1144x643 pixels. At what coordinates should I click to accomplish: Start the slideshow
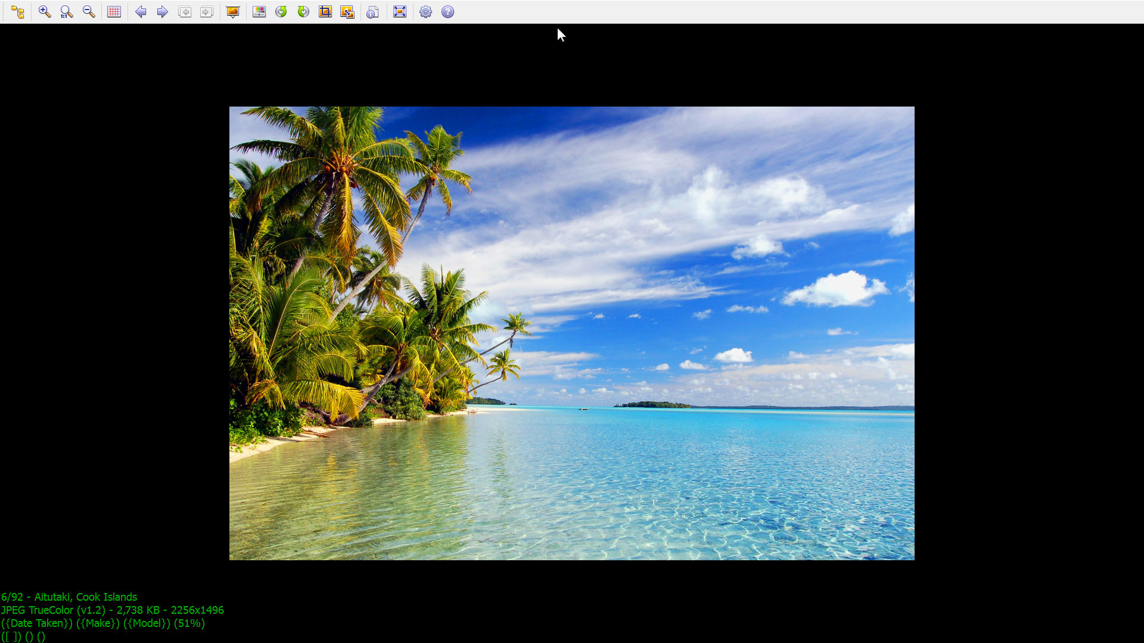[x=233, y=12]
